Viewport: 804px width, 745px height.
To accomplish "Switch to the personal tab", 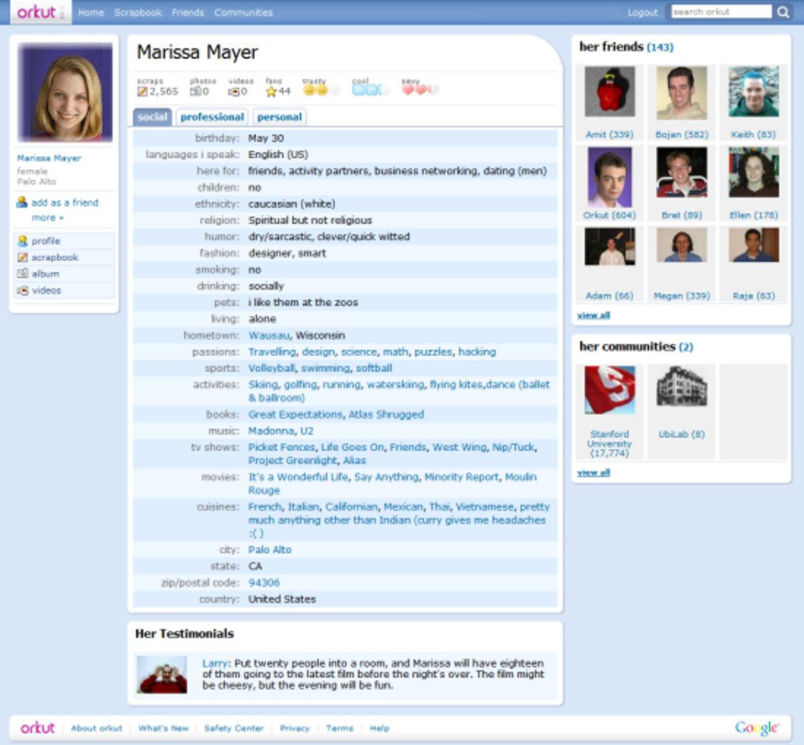I will coord(279,117).
